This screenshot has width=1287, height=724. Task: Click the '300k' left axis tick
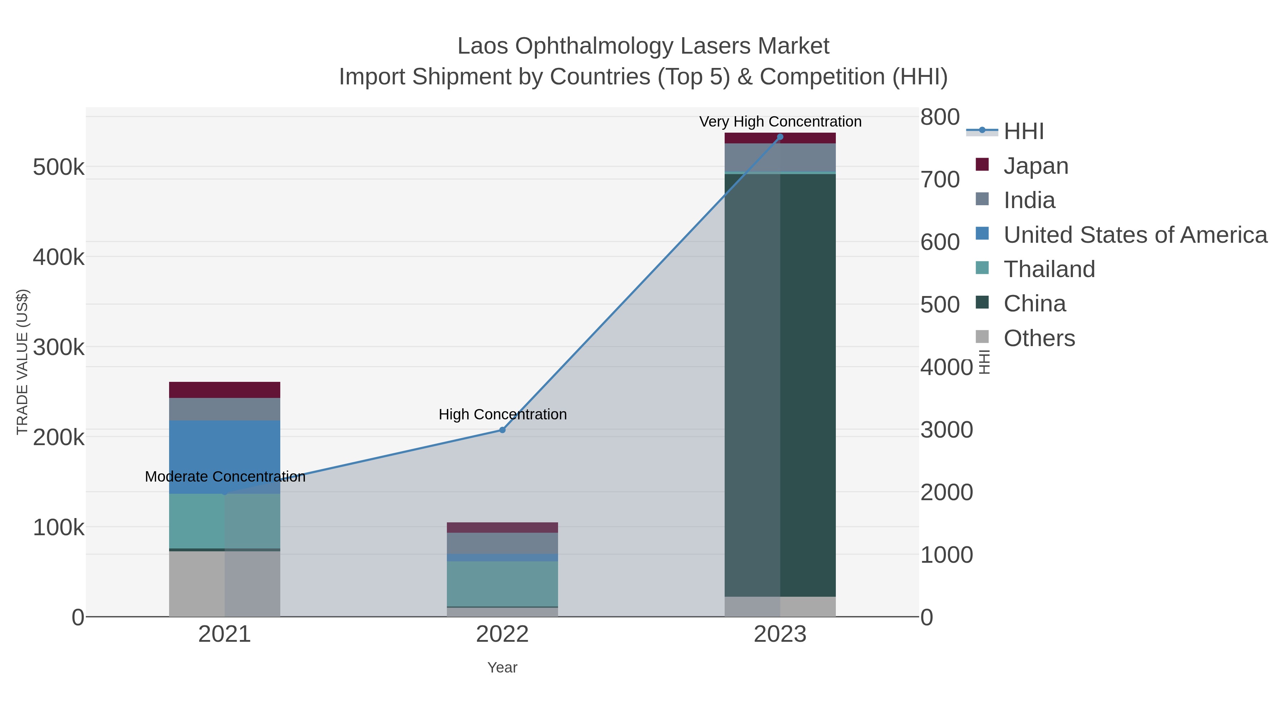(x=59, y=347)
